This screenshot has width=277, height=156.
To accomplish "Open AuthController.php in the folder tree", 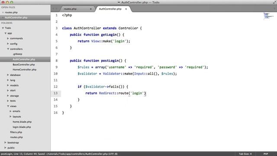I will [x=24, y=59].
